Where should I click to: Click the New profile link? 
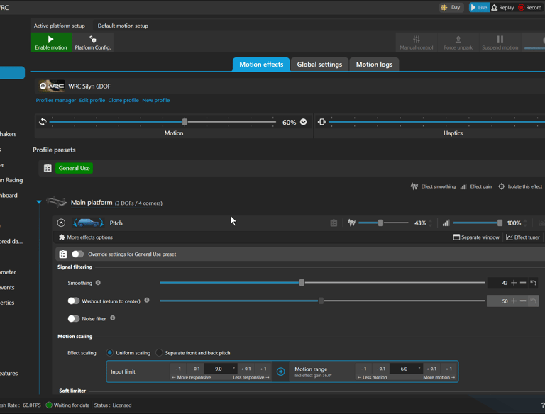point(155,100)
